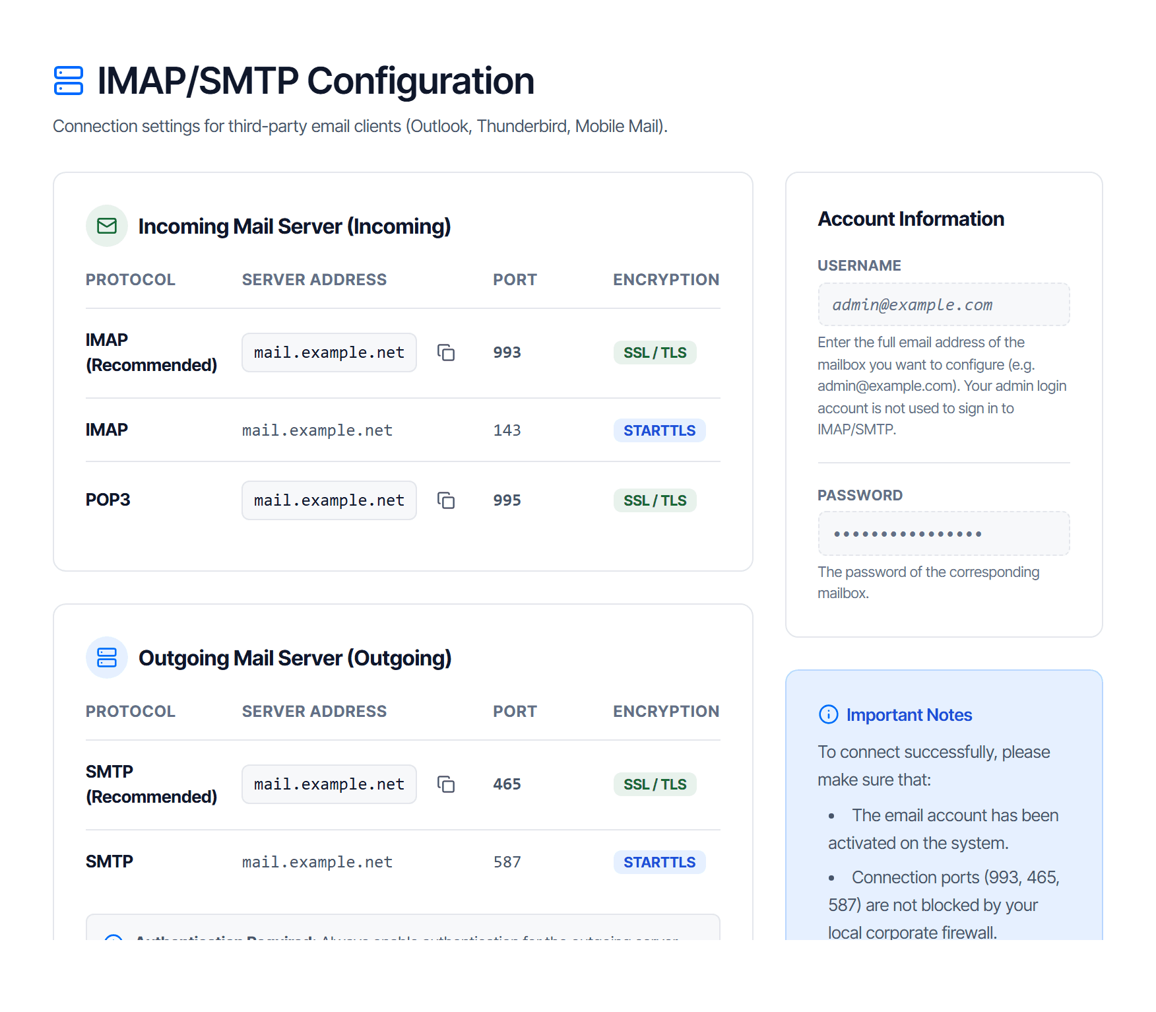
Task: Select the masked password field
Action: pos(944,533)
